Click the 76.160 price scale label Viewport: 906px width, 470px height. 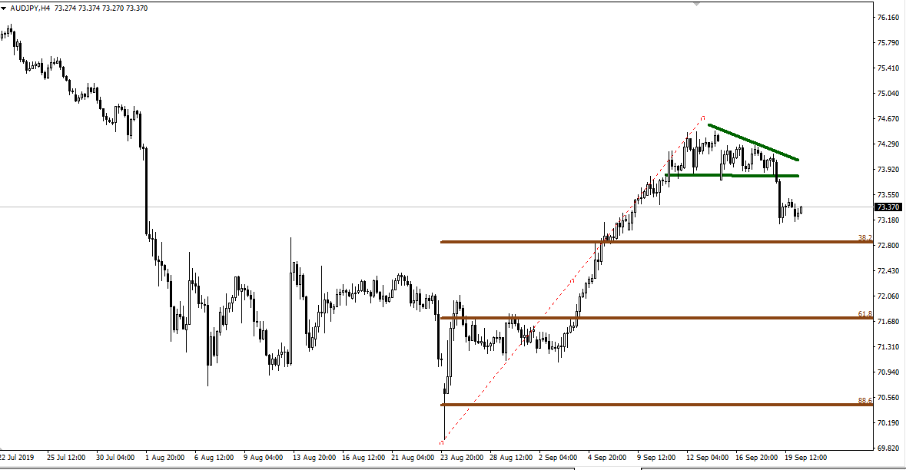[888, 18]
